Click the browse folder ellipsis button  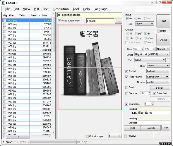[x=119, y=21]
